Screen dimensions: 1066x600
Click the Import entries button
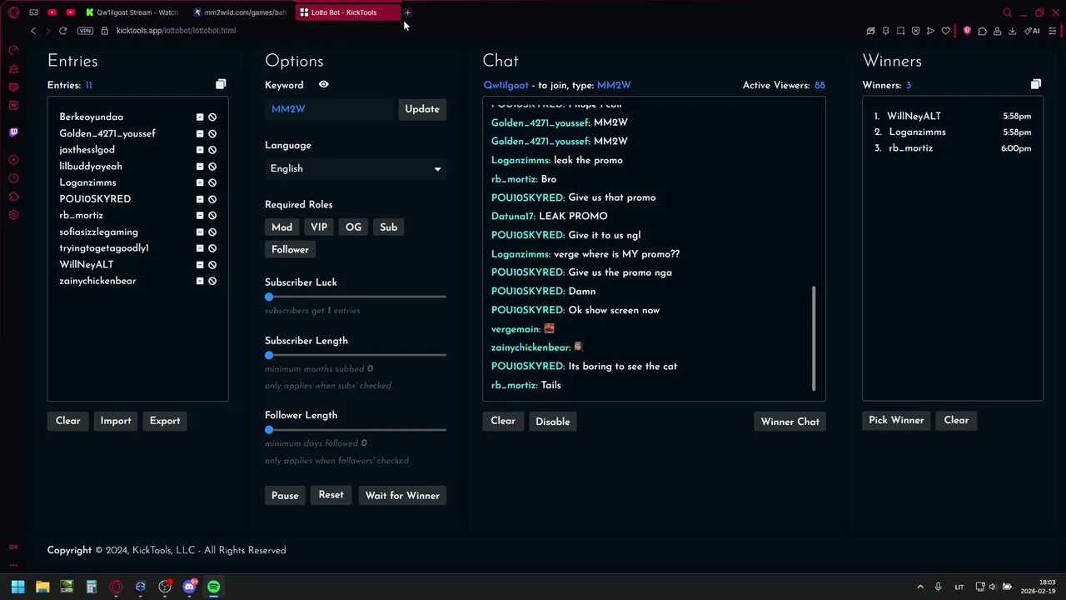116,421
